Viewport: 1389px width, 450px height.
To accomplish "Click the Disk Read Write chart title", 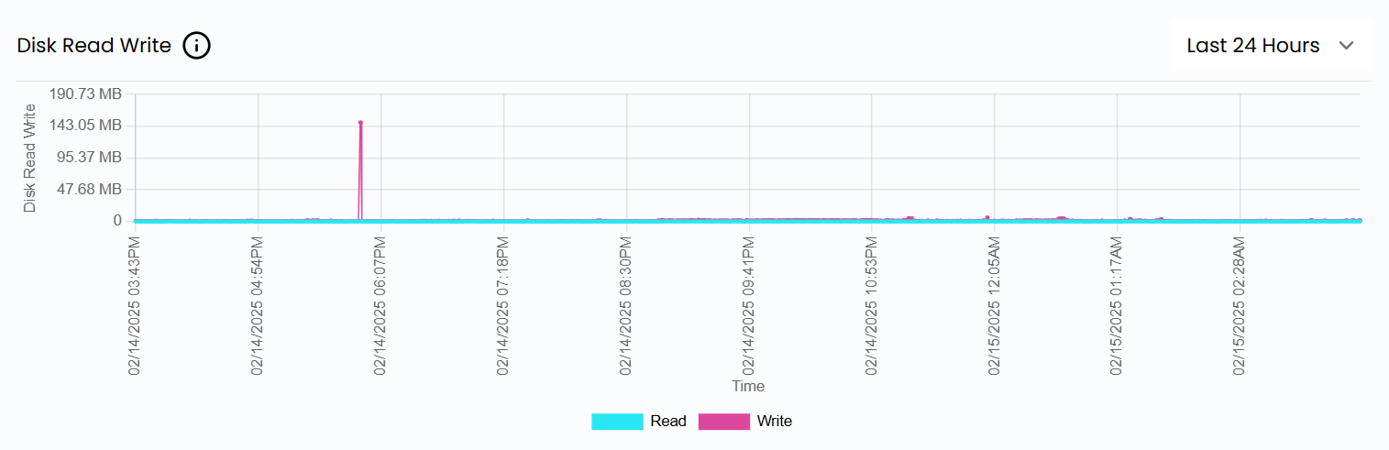I will 94,46.
